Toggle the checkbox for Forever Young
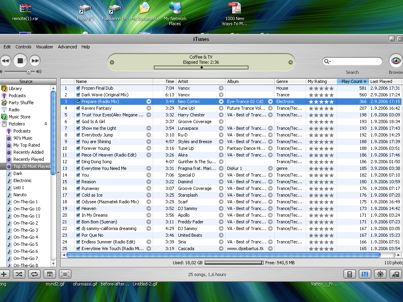 78,148
